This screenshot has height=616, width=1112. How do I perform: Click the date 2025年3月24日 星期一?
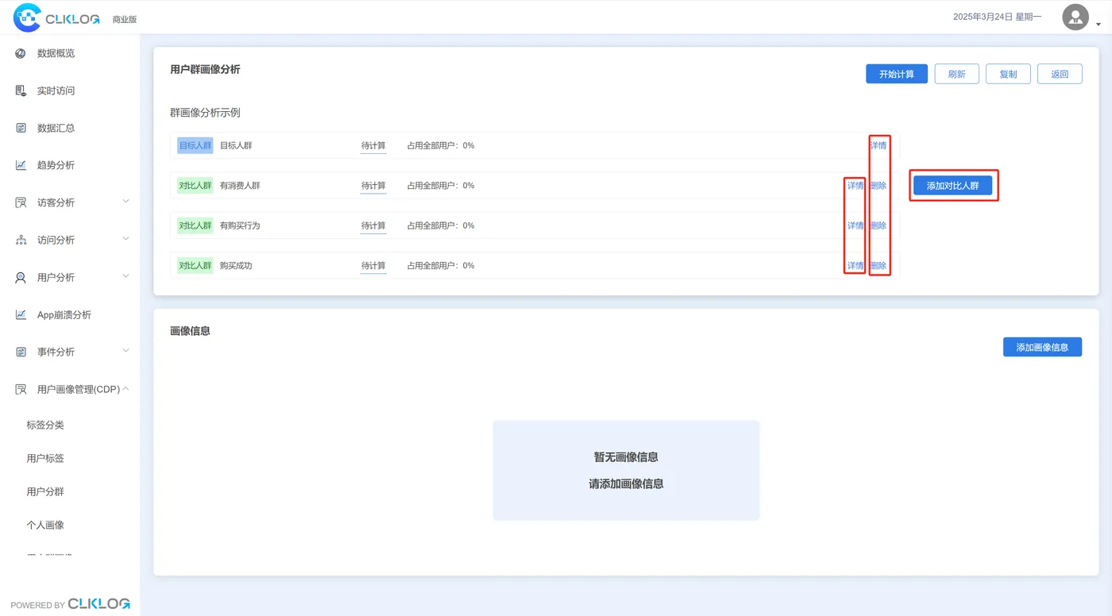click(x=998, y=17)
